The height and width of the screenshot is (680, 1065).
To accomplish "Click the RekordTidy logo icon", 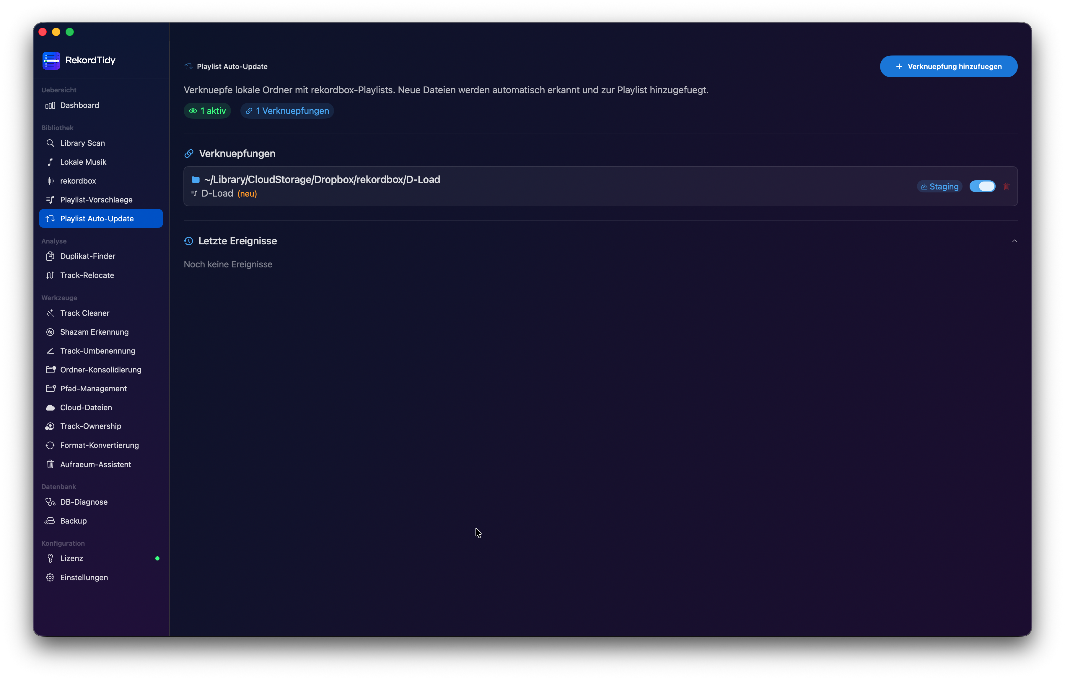I will (x=51, y=60).
